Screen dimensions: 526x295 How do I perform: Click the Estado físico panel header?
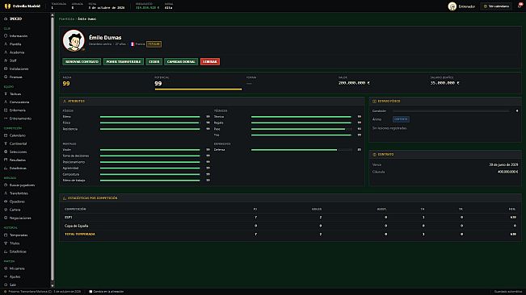pyautogui.click(x=445, y=101)
